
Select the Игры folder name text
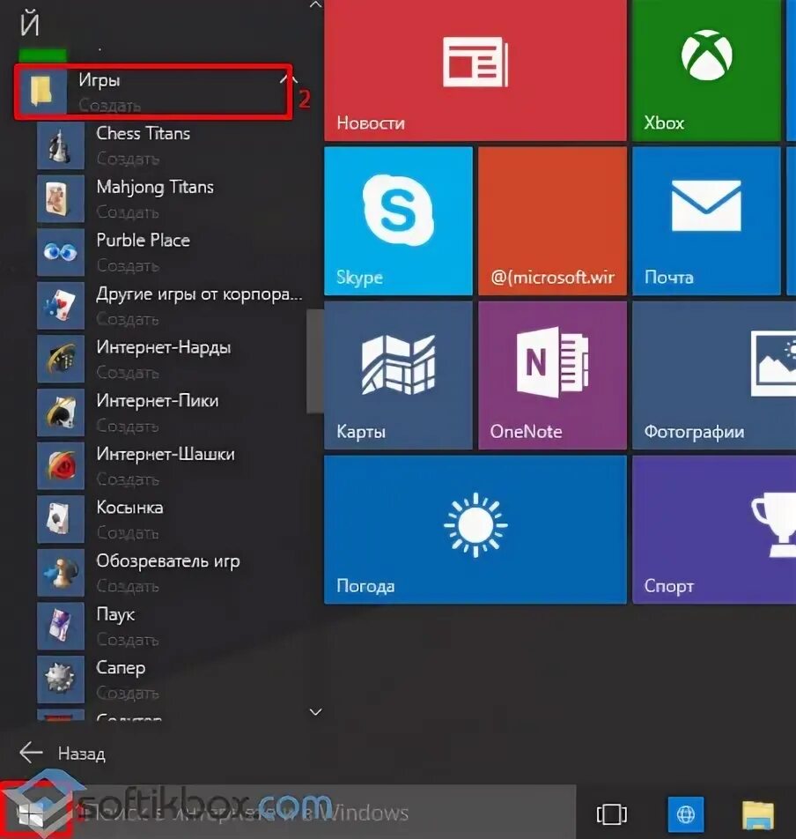(x=99, y=80)
